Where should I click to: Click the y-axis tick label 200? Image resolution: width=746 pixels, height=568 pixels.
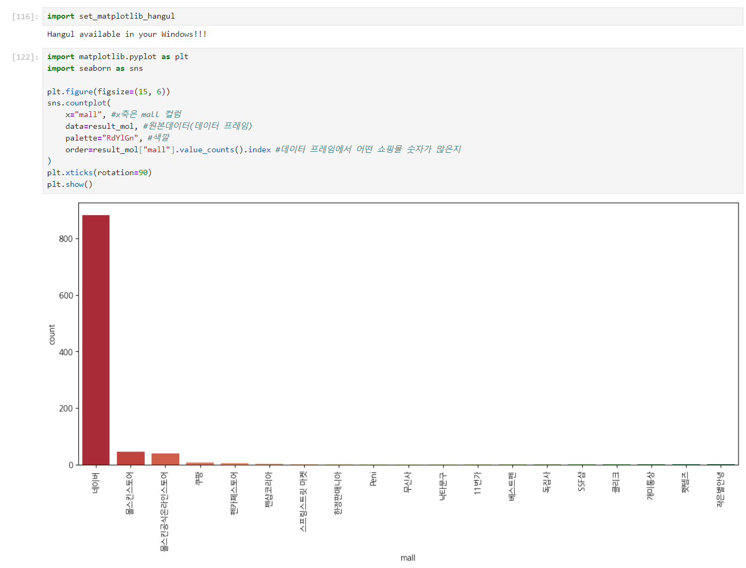66,409
